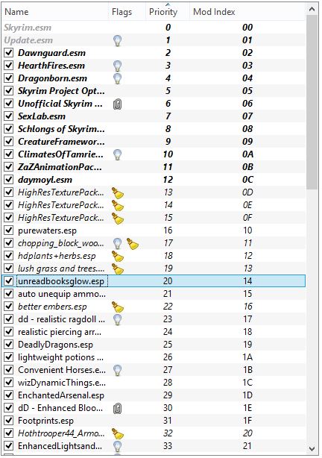
Task: Click broom flag on priority 13 HighResTexturePack
Action: [118, 192]
